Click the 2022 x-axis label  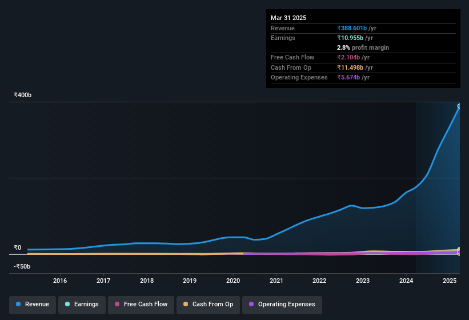(319, 281)
